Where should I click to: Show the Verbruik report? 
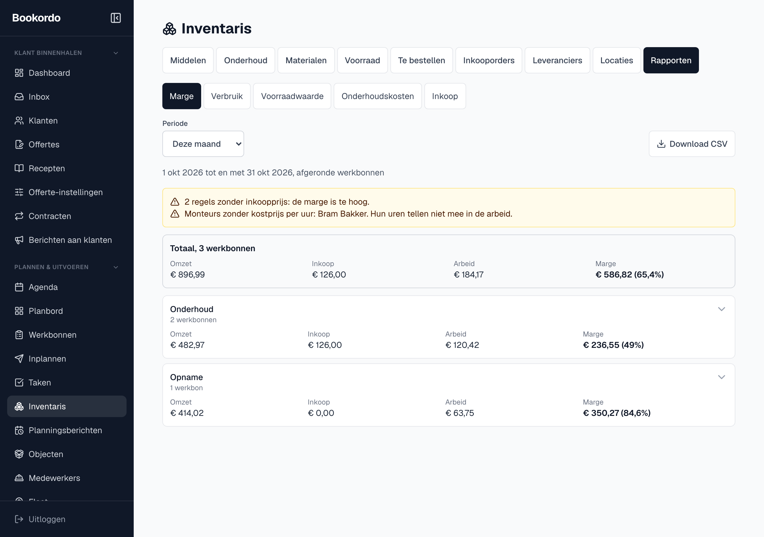pos(227,96)
